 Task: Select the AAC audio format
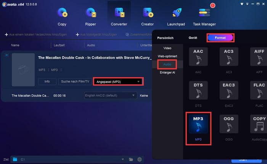[x=198, y=56]
